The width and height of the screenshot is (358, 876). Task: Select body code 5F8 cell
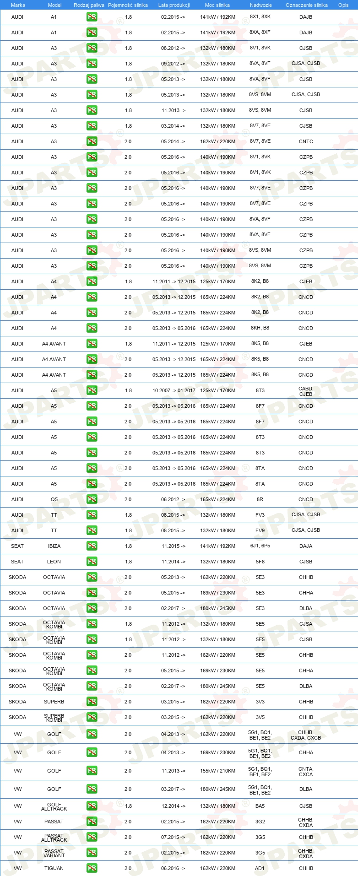point(260,562)
